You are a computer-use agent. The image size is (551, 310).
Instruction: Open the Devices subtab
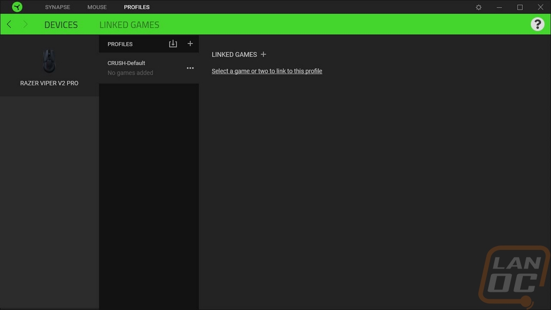[x=61, y=25]
